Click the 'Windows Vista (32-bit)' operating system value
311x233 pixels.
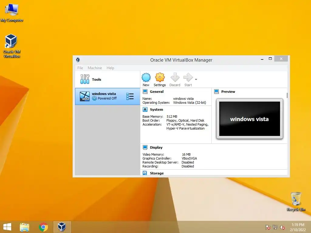(x=190, y=103)
